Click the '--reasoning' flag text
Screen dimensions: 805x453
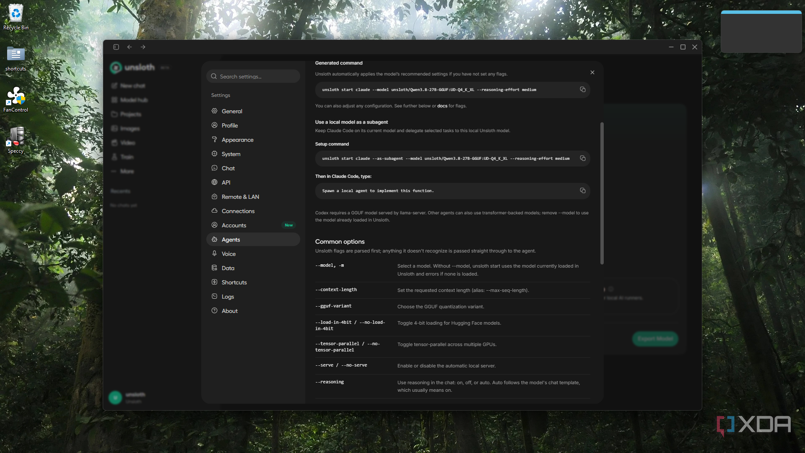click(330, 382)
